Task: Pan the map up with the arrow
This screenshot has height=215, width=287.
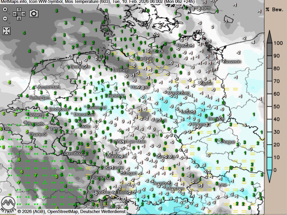Action: 19,9
